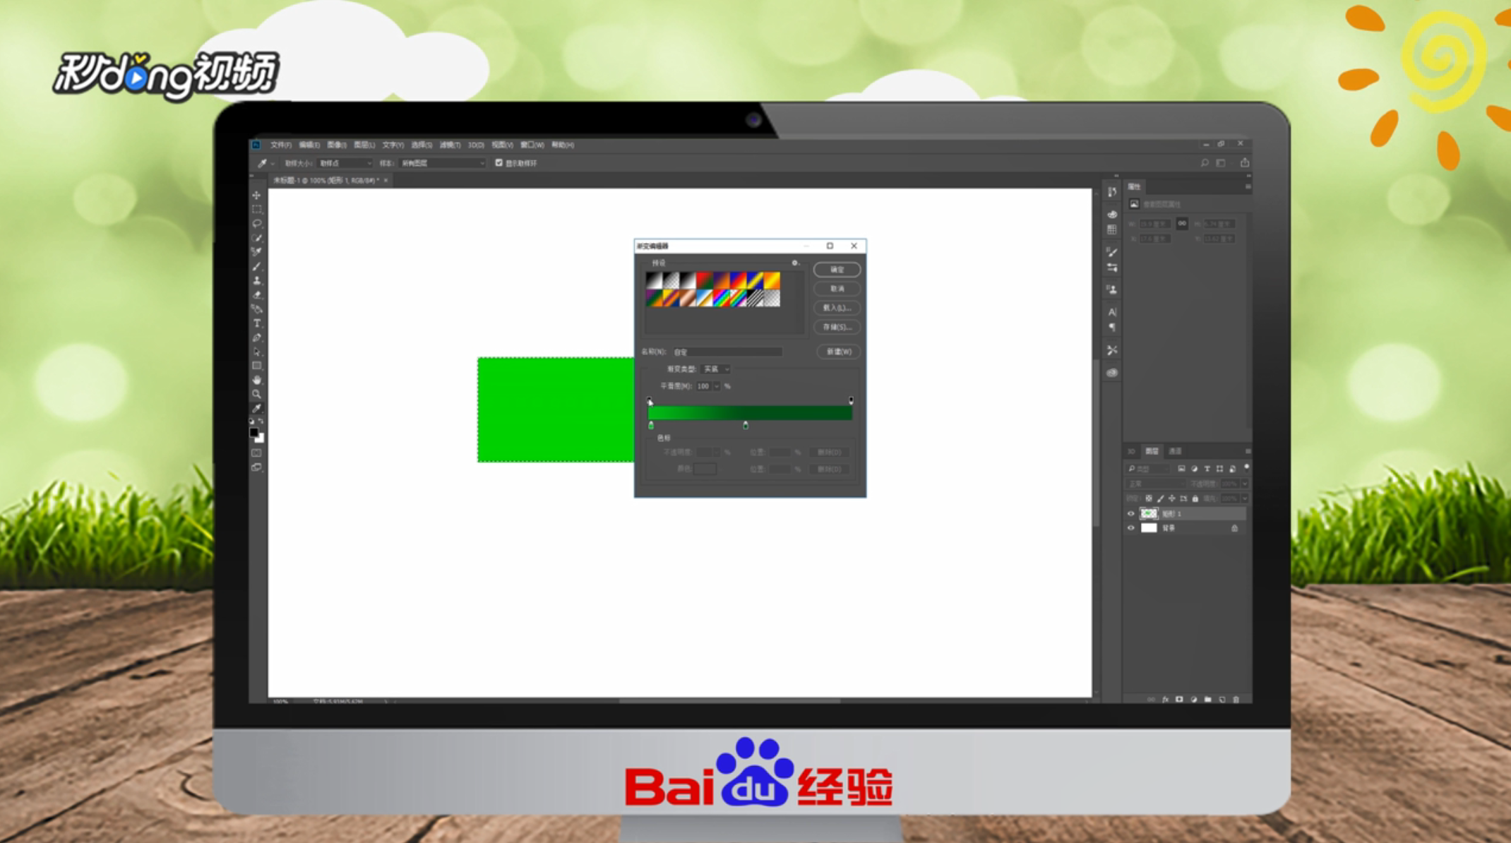The width and height of the screenshot is (1511, 843).
Task: Click the 名称 gradient name field
Action: pyautogui.click(x=727, y=352)
